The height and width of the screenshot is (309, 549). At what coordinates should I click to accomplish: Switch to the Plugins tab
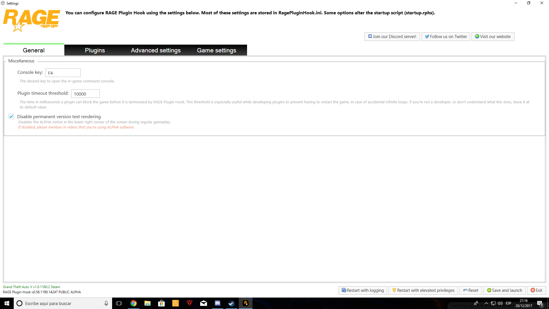pos(95,50)
